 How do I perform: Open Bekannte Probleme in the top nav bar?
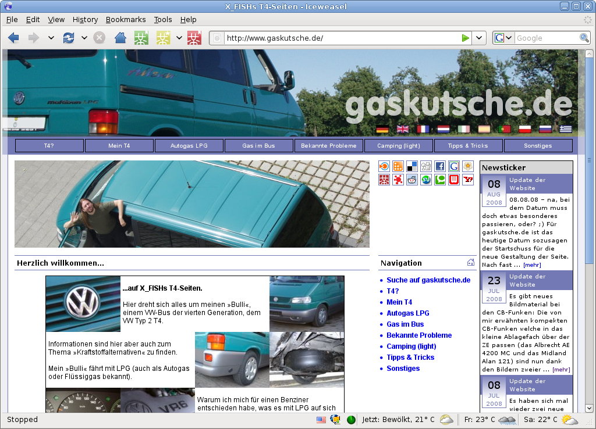click(328, 145)
